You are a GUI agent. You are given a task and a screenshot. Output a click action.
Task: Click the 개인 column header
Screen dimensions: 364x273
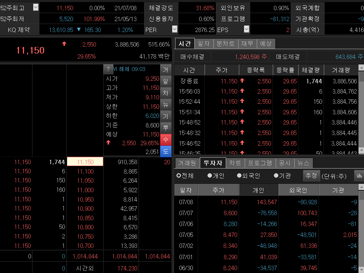pyautogui.click(x=258, y=190)
